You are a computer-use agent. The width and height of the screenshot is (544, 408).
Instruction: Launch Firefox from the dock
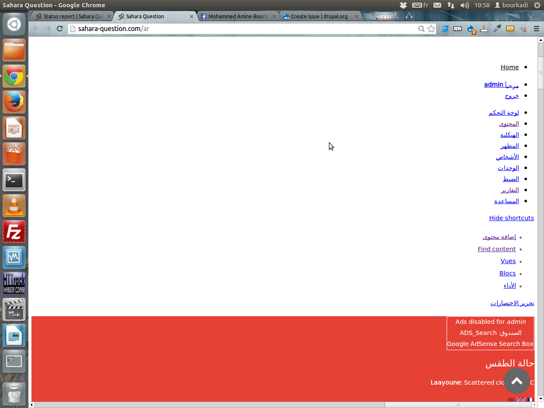click(14, 102)
